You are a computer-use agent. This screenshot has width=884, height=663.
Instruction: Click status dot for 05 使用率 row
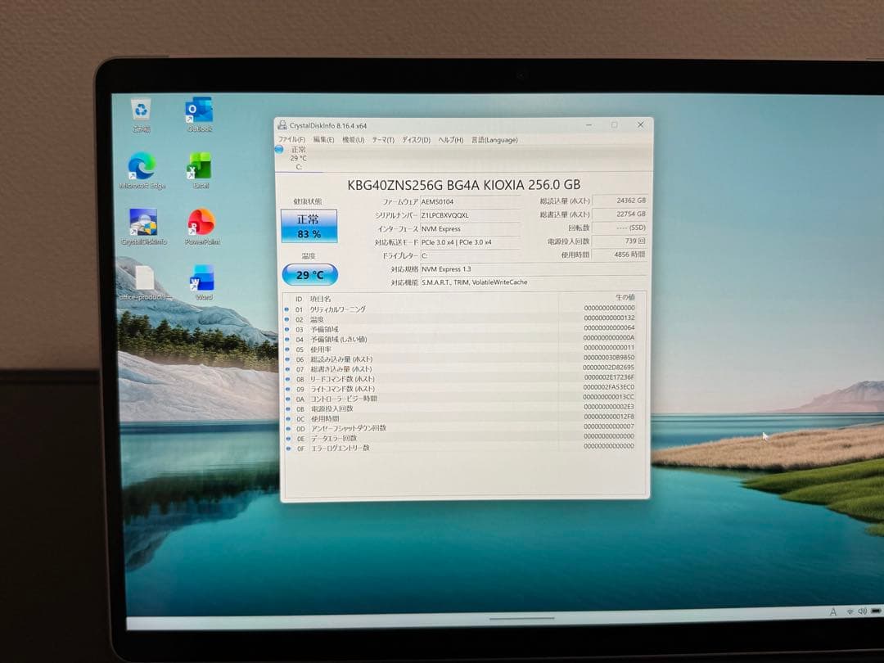tap(287, 350)
